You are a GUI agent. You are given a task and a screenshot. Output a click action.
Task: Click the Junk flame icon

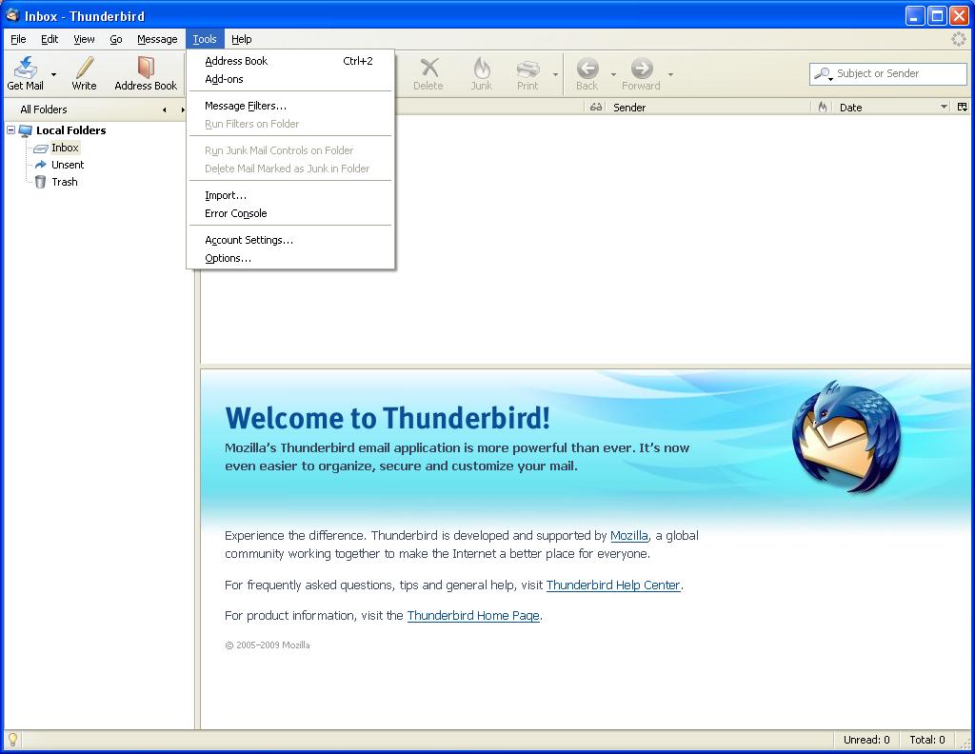coord(481,68)
